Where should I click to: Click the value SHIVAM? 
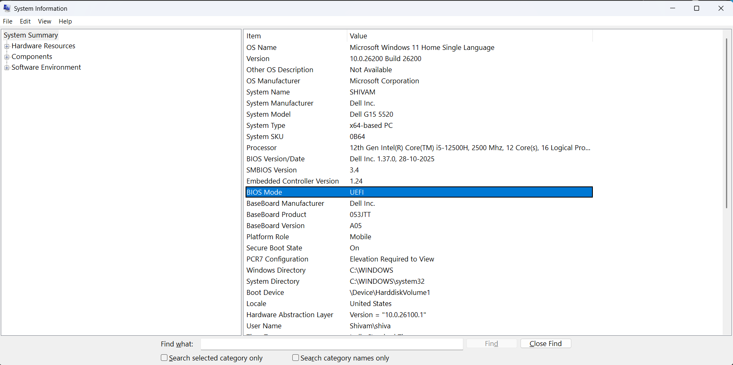[363, 92]
